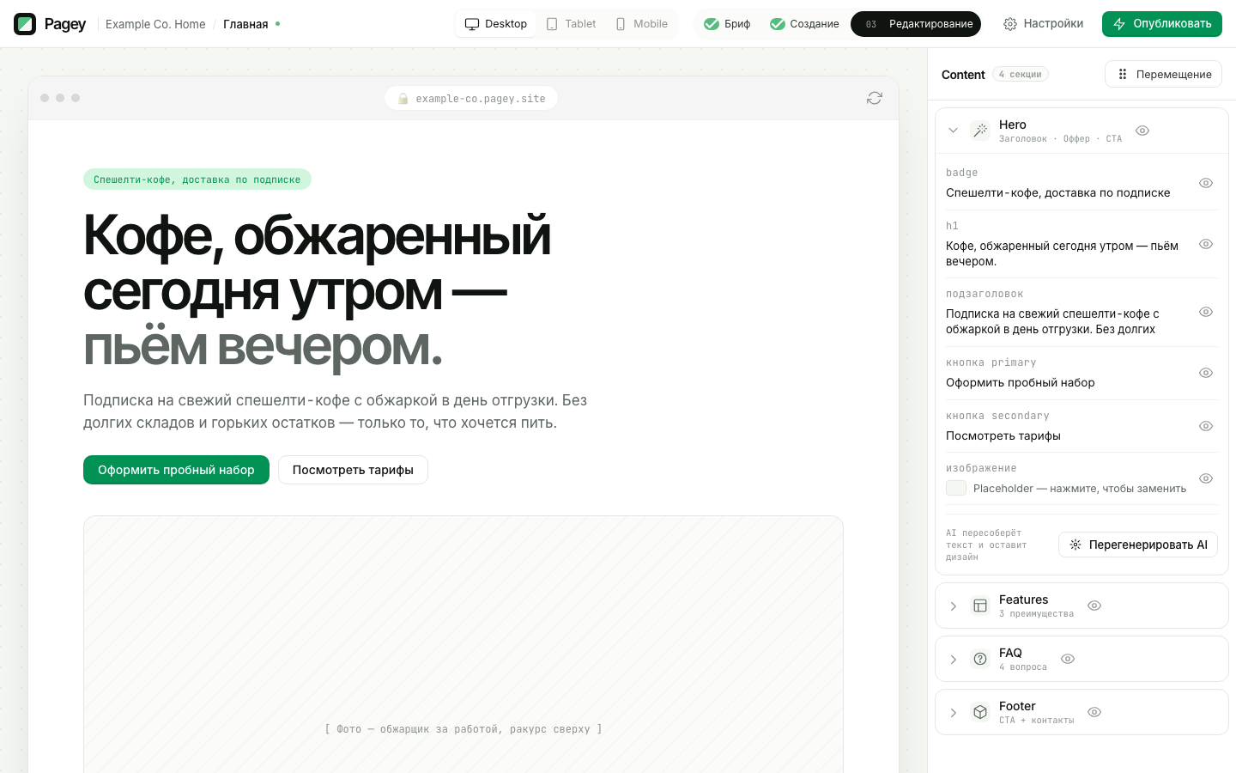Edit Посмотреть тарифы panel field
1236x773 pixels.
click(1003, 435)
